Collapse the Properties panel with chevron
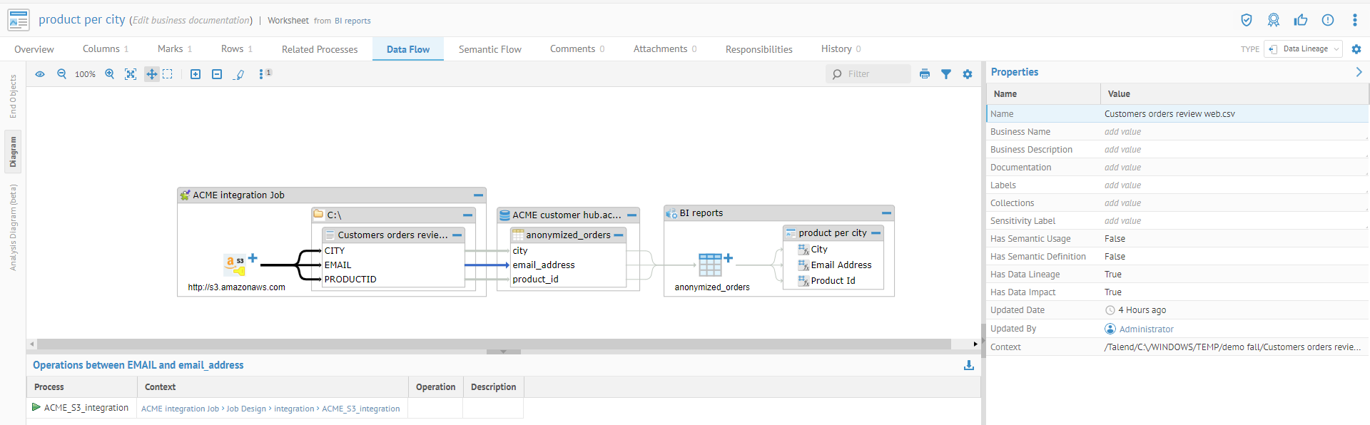This screenshot has height=425, width=1370. click(x=1359, y=72)
